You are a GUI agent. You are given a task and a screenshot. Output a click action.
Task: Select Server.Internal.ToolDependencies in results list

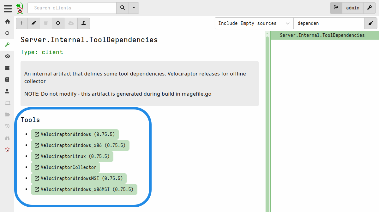(x=322, y=35)
